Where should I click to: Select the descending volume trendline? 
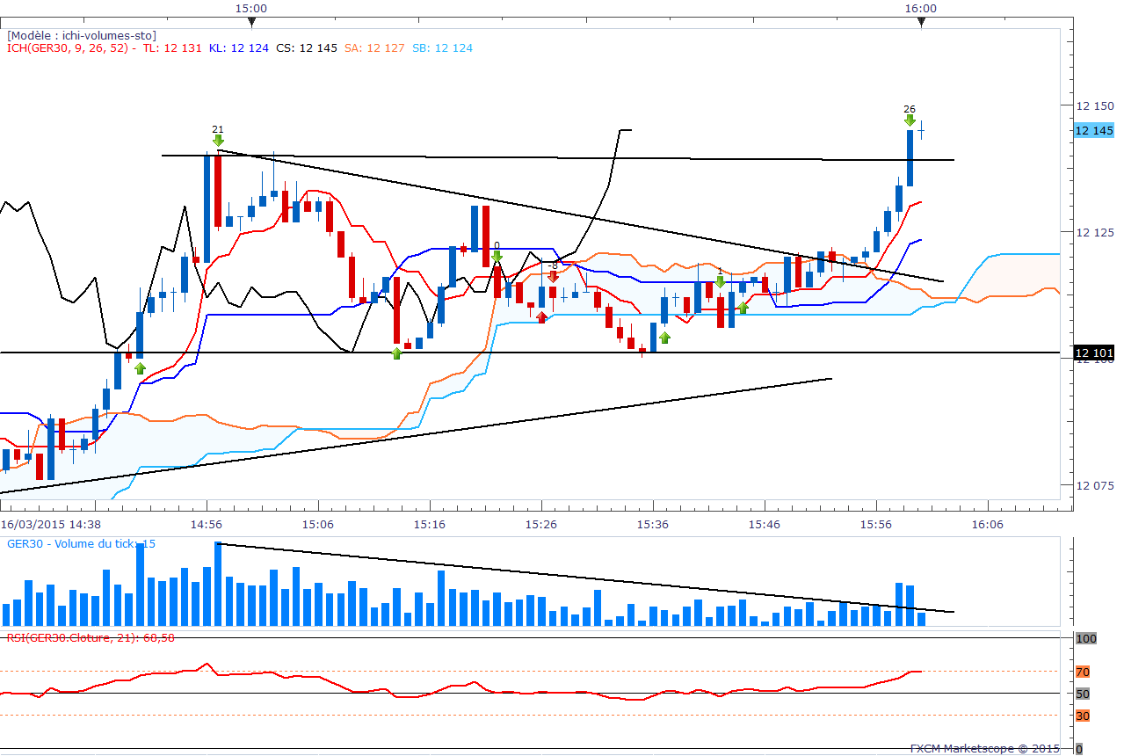tap(584, 577)
